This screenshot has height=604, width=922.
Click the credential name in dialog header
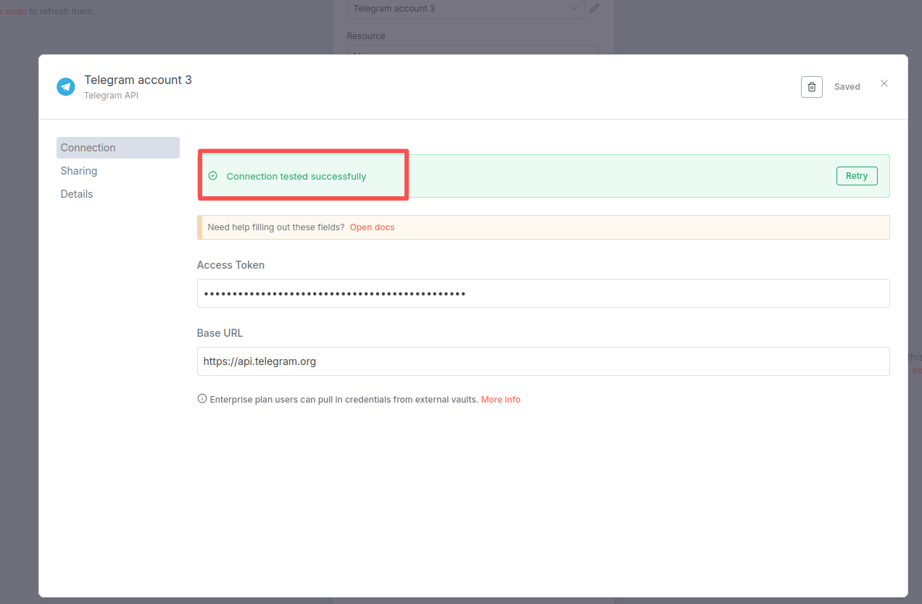[138, 80]
